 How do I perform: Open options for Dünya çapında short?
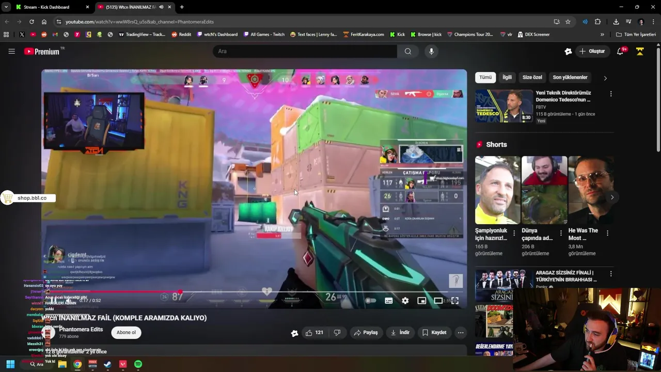click(561, 234)
